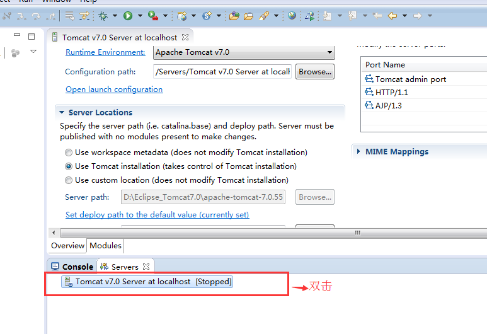This screenshot has width=487, height=334.
Task: Select Use custom location radio button
Action: tap(68, 180)
